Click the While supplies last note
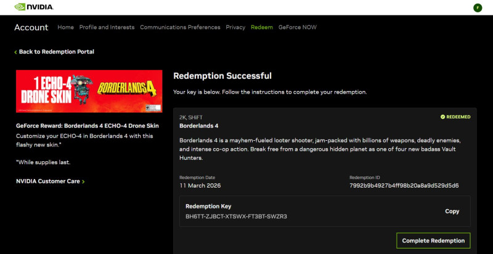493x254 pixels. tap(43, 162)
